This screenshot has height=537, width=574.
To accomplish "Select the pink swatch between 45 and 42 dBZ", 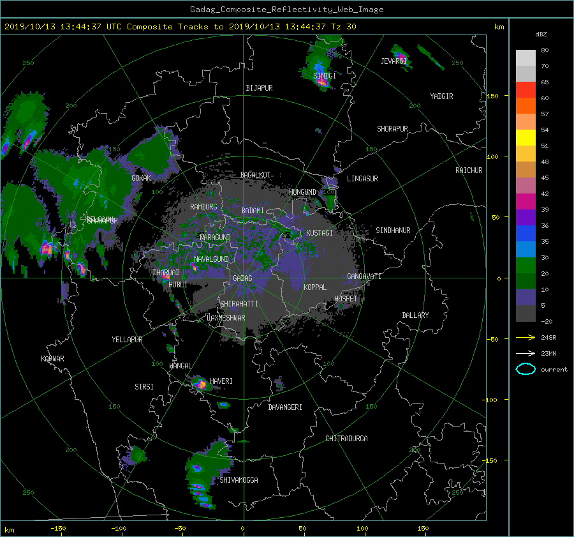I will pyautogui.click(x=526, y=186).
